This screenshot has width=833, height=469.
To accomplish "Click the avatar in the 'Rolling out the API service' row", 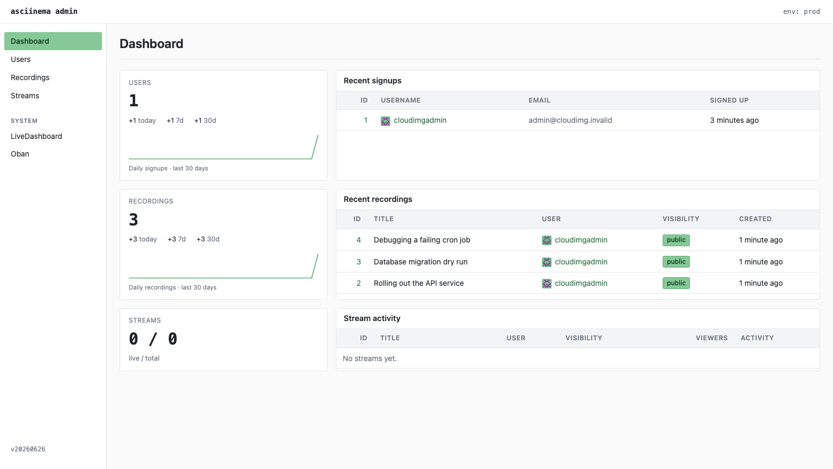I will pyautogui.click(x=547, y=284).
